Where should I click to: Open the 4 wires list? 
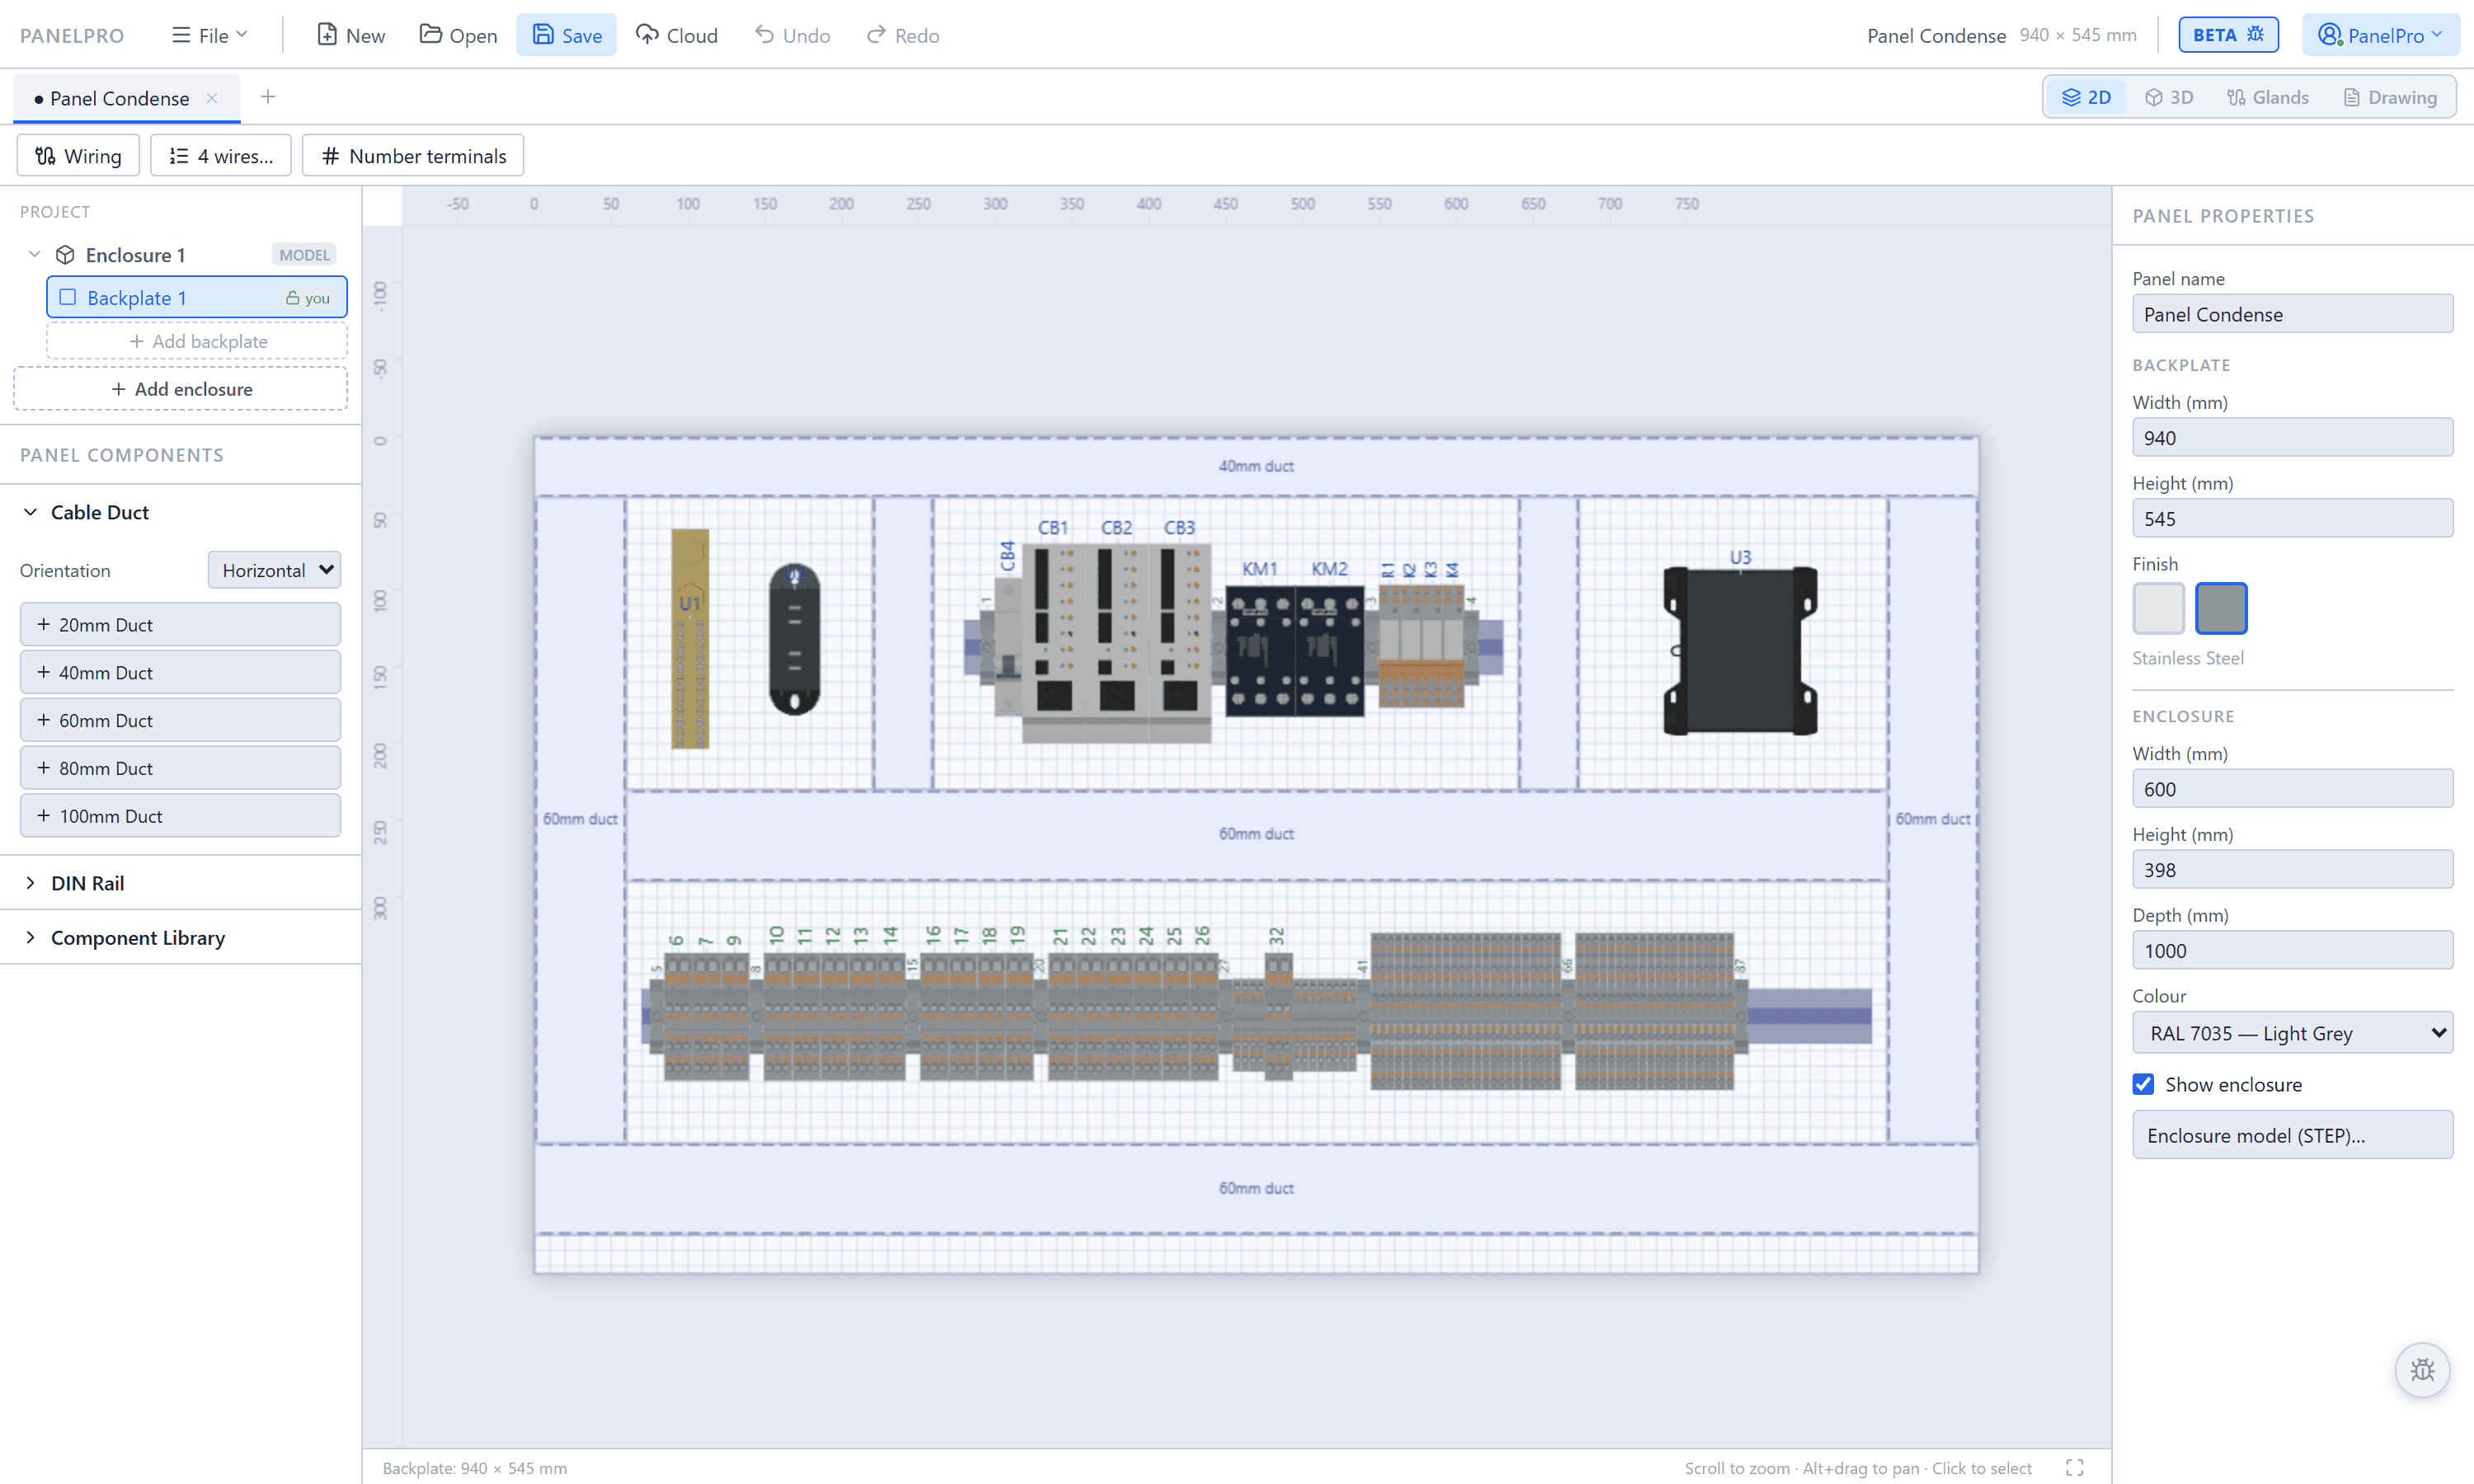click(220, 155)
